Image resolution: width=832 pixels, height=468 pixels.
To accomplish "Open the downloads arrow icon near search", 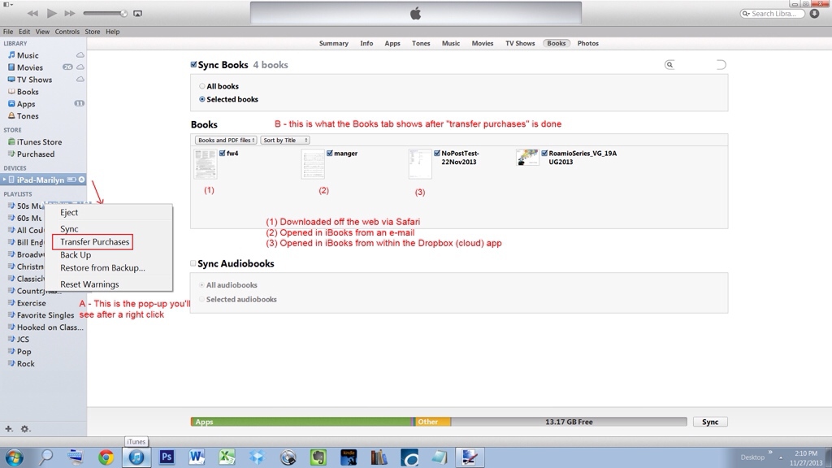I will click(x=814, y=13).
